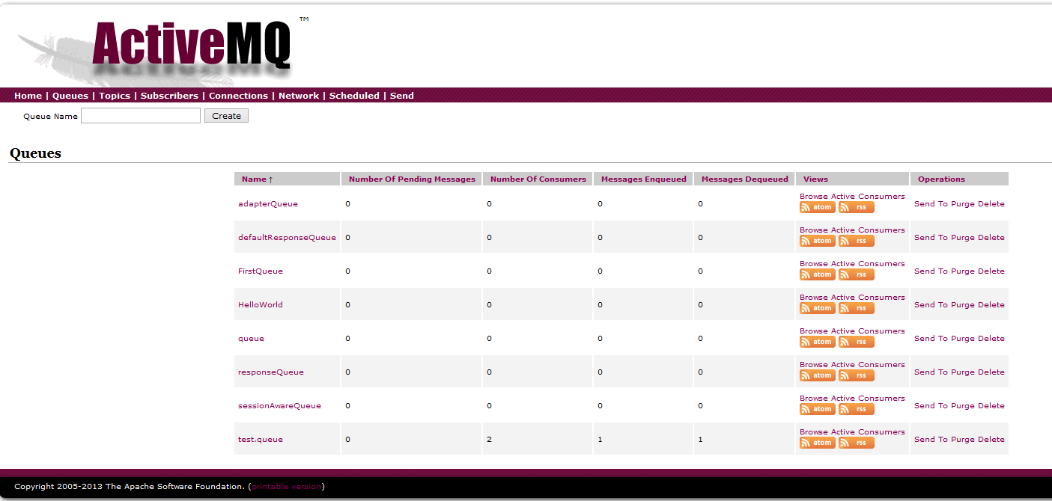Open rss feed for FirstQueue

point(856,274)
